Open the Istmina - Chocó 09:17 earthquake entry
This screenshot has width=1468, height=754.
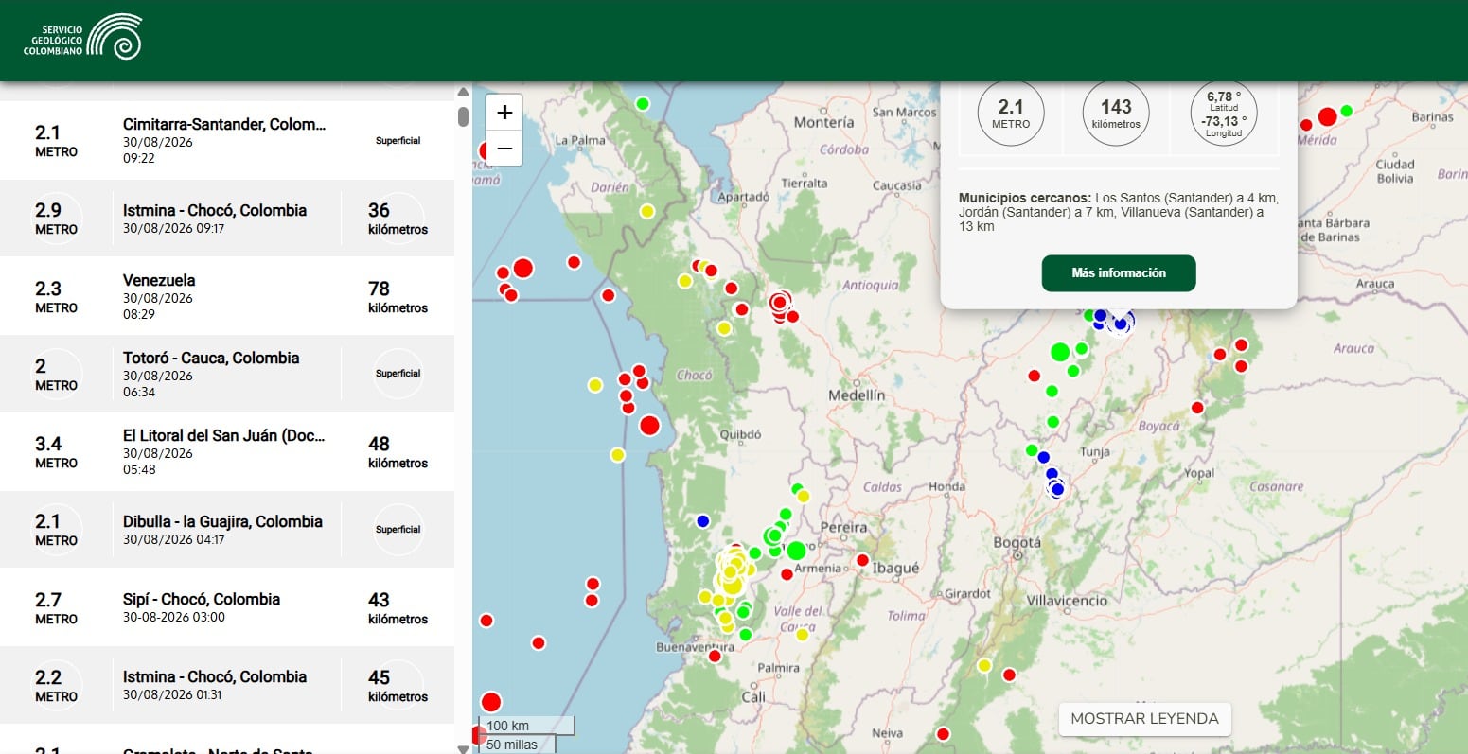227,218
